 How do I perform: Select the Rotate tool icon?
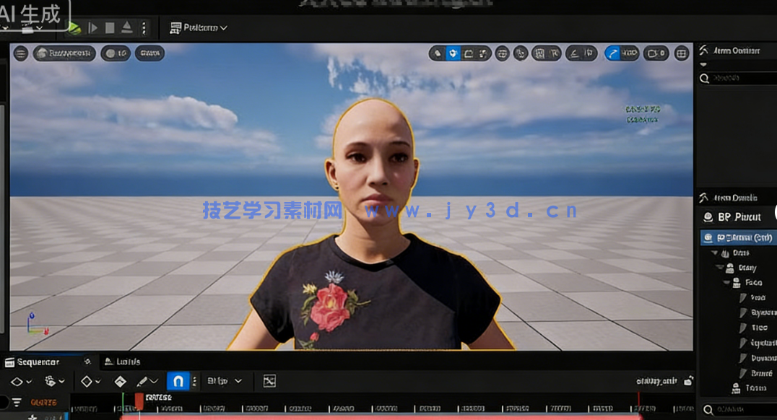(x=468, y=53)
